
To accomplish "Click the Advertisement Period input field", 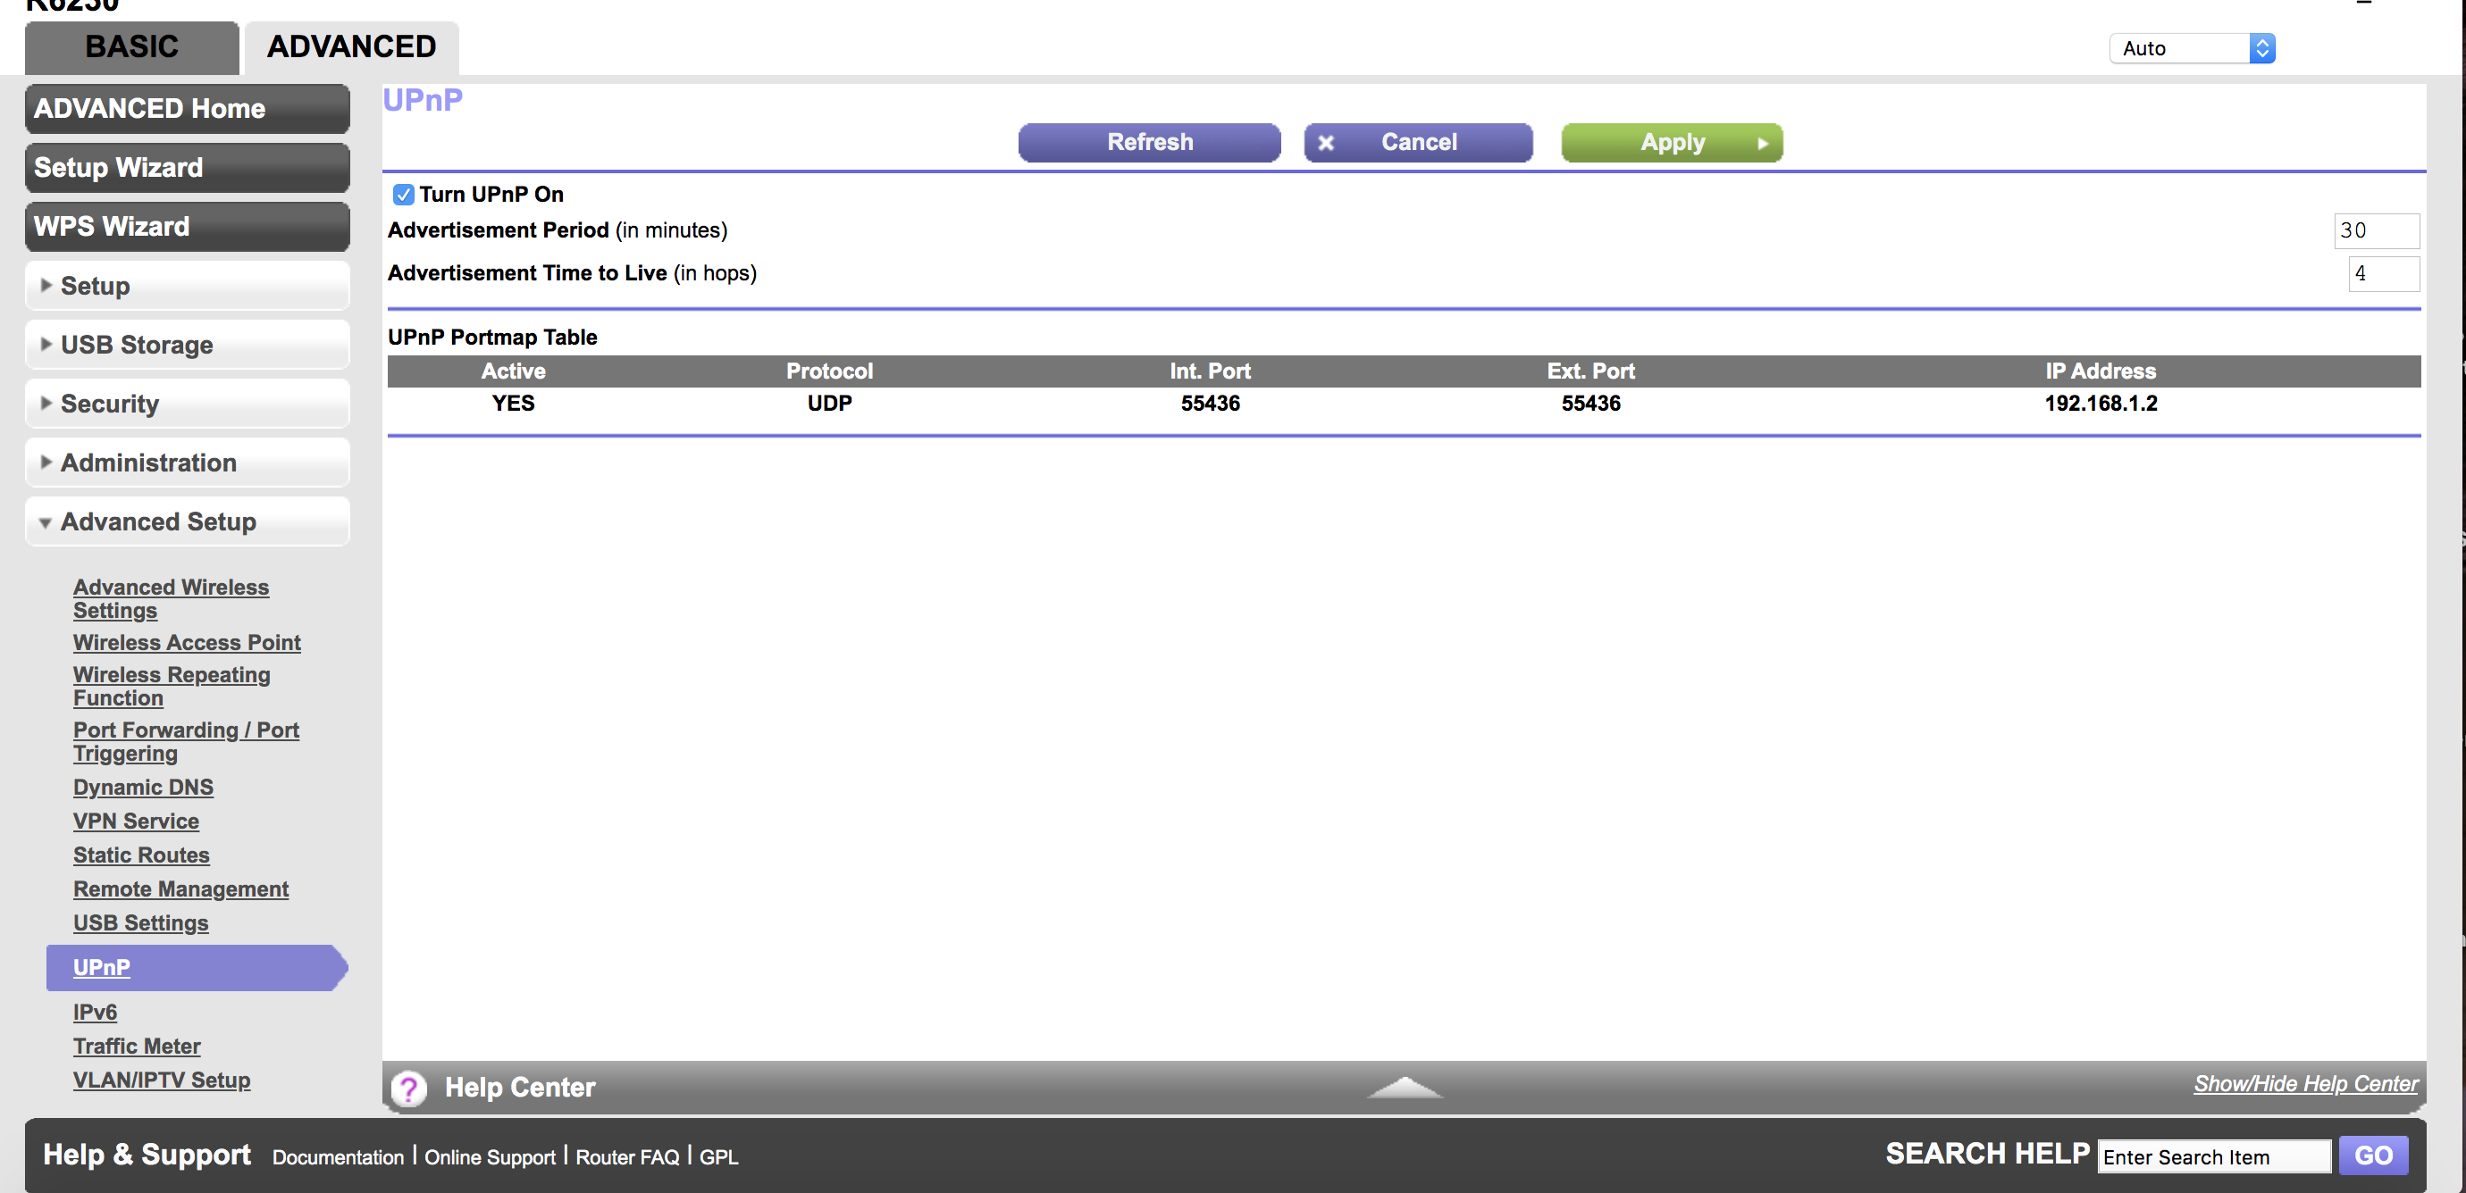I will (x=2375, y=230).
